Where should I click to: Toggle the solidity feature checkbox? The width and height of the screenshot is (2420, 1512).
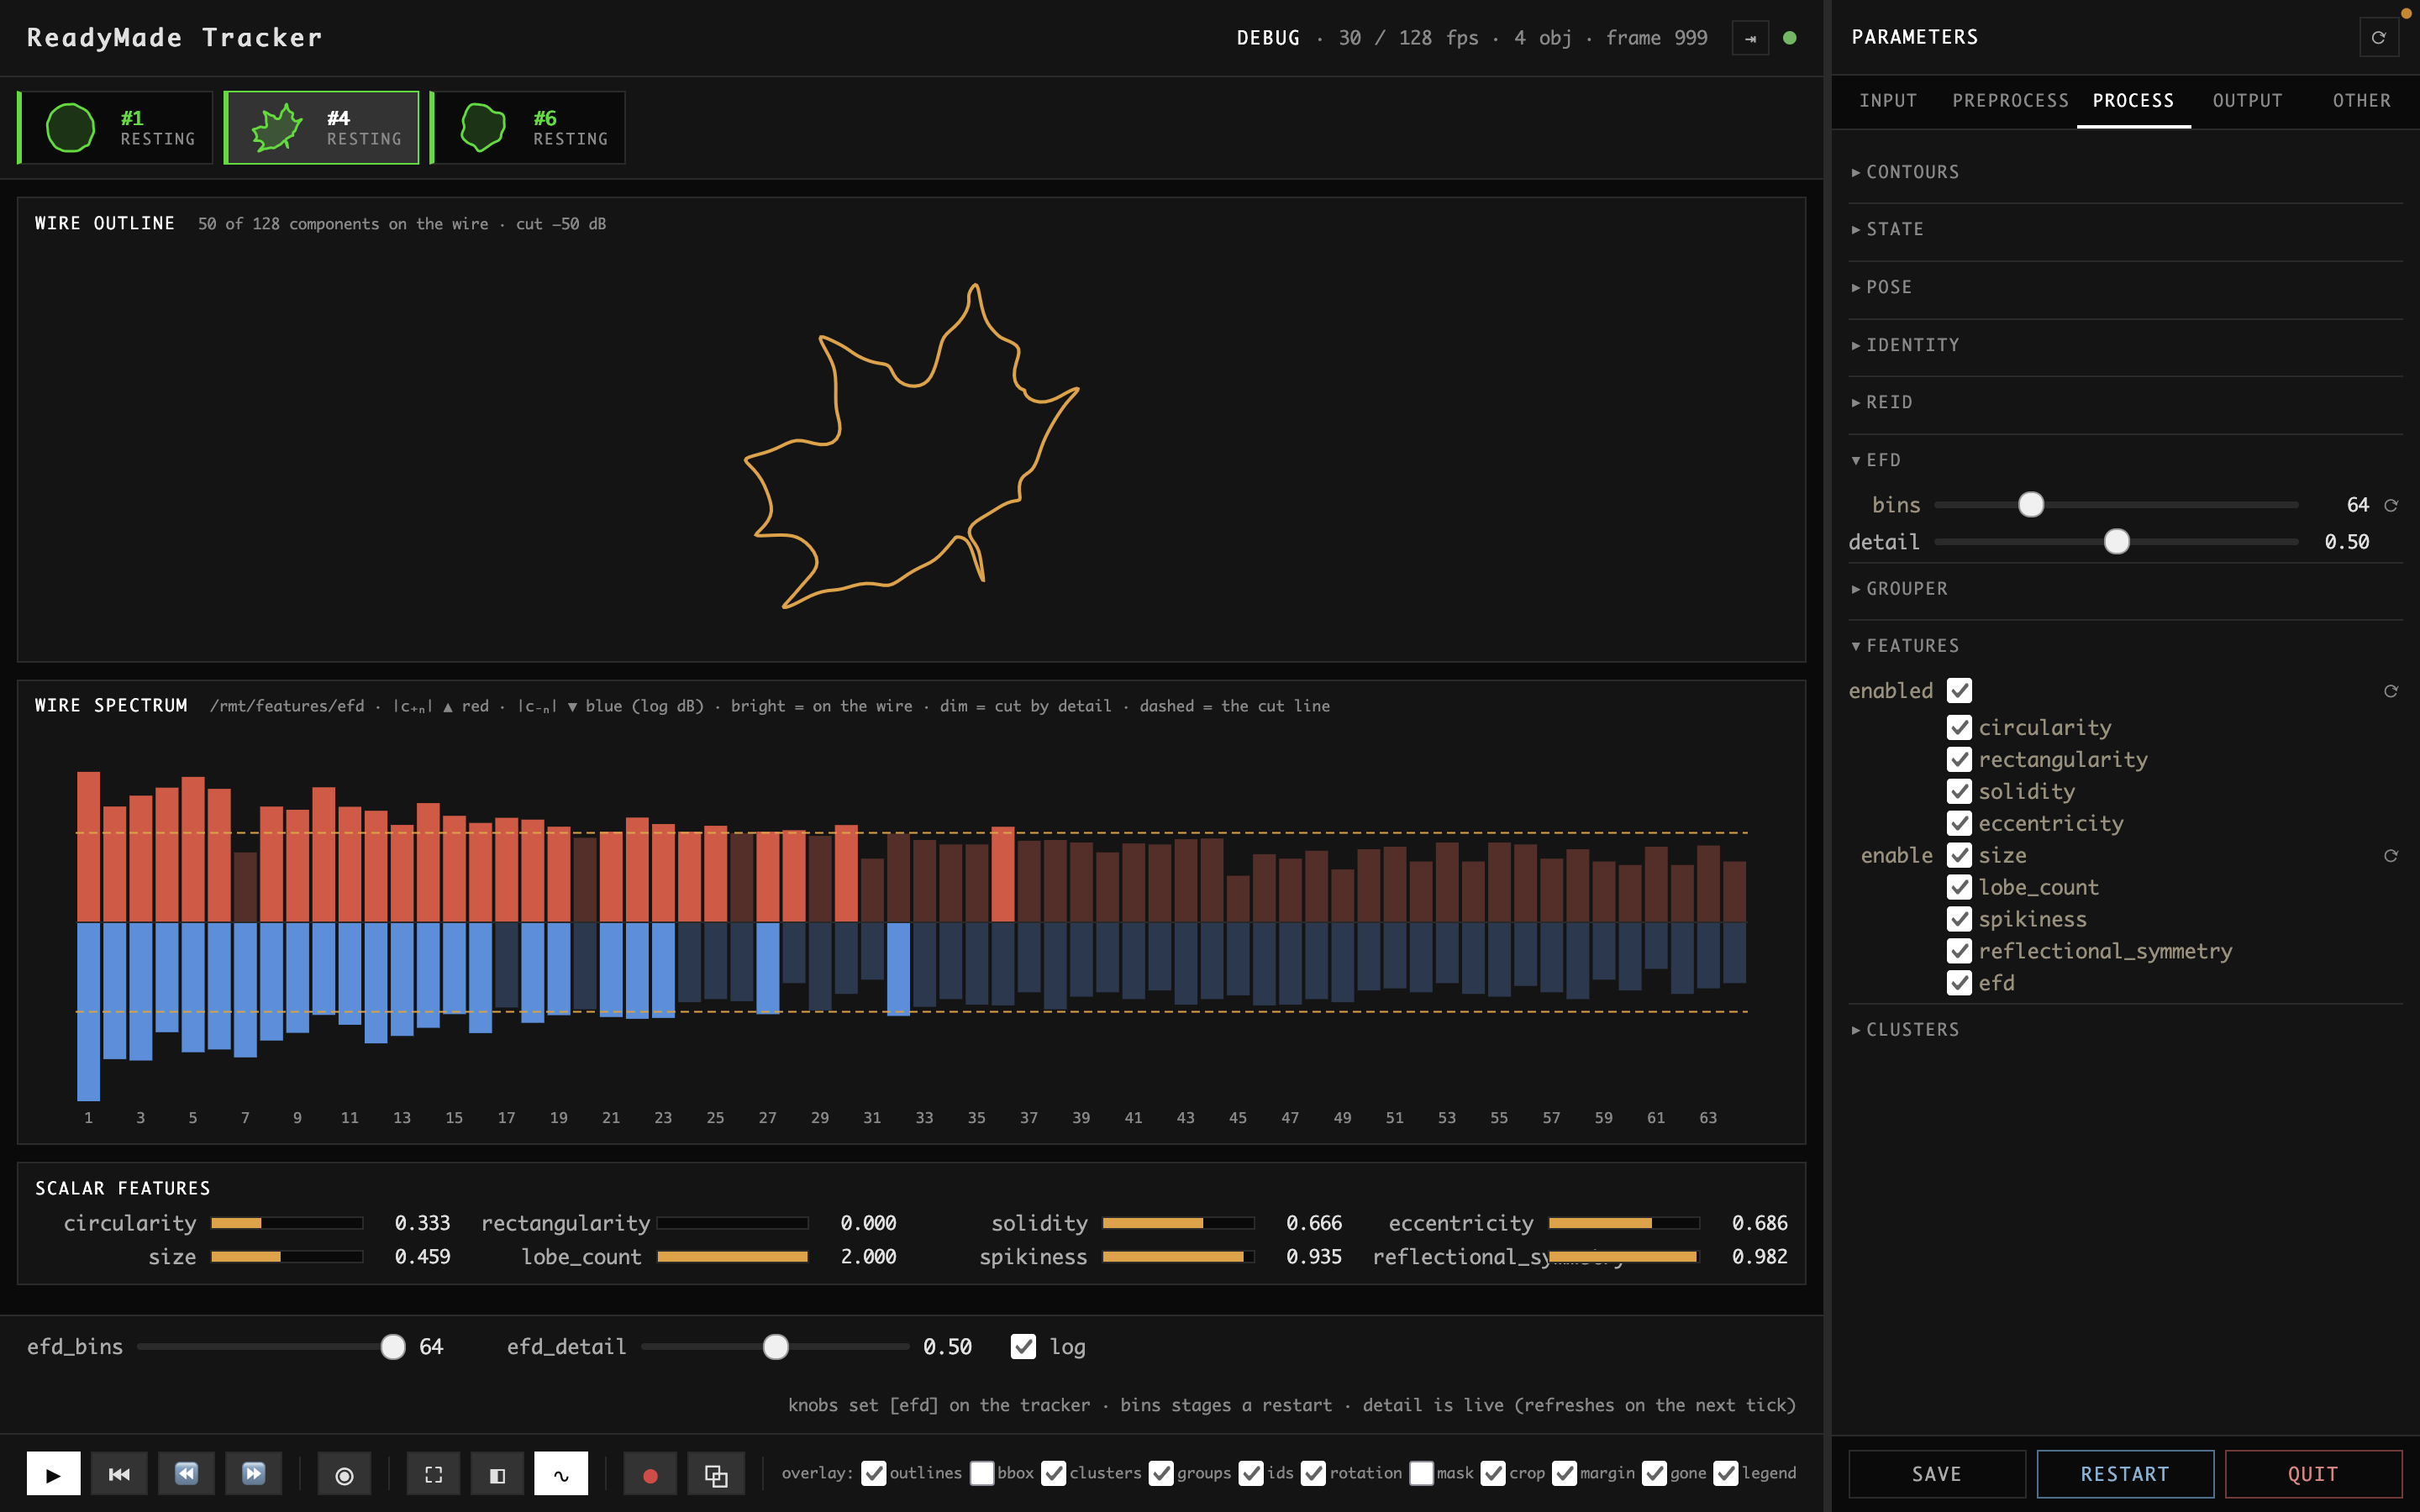(x=1959, y=792)
